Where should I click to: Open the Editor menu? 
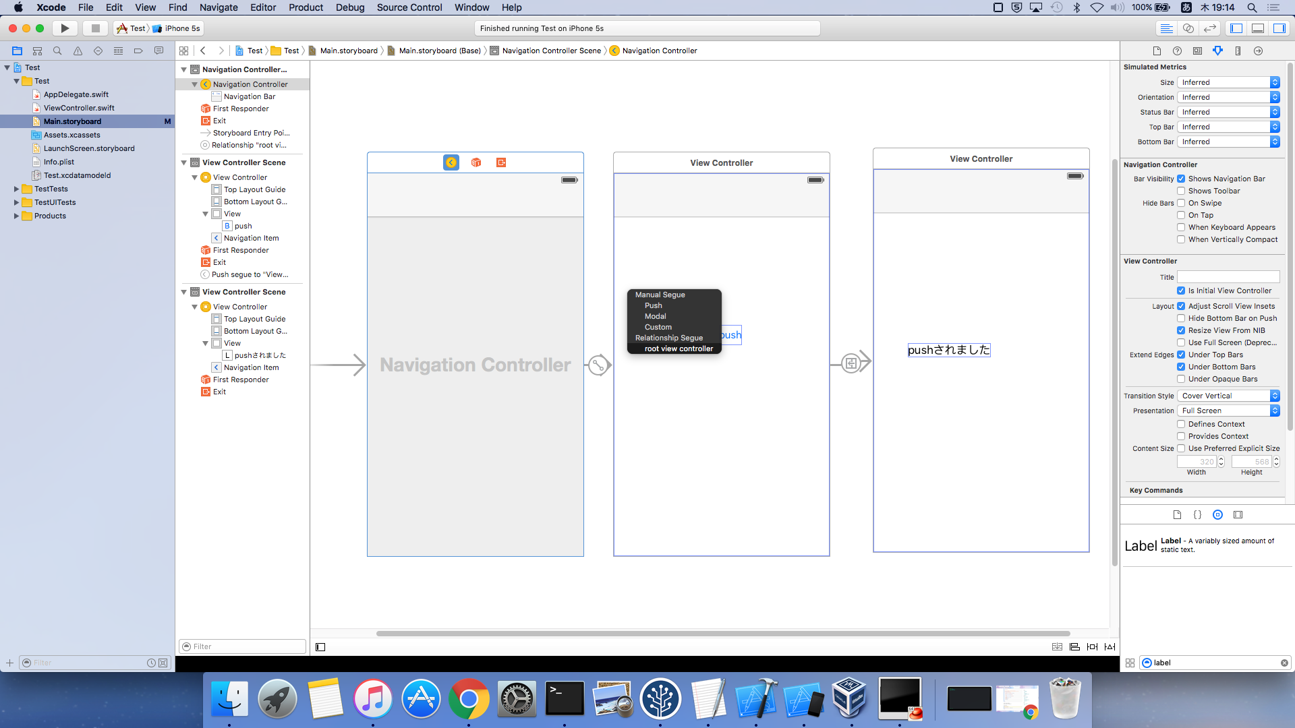tap(263, 7)
